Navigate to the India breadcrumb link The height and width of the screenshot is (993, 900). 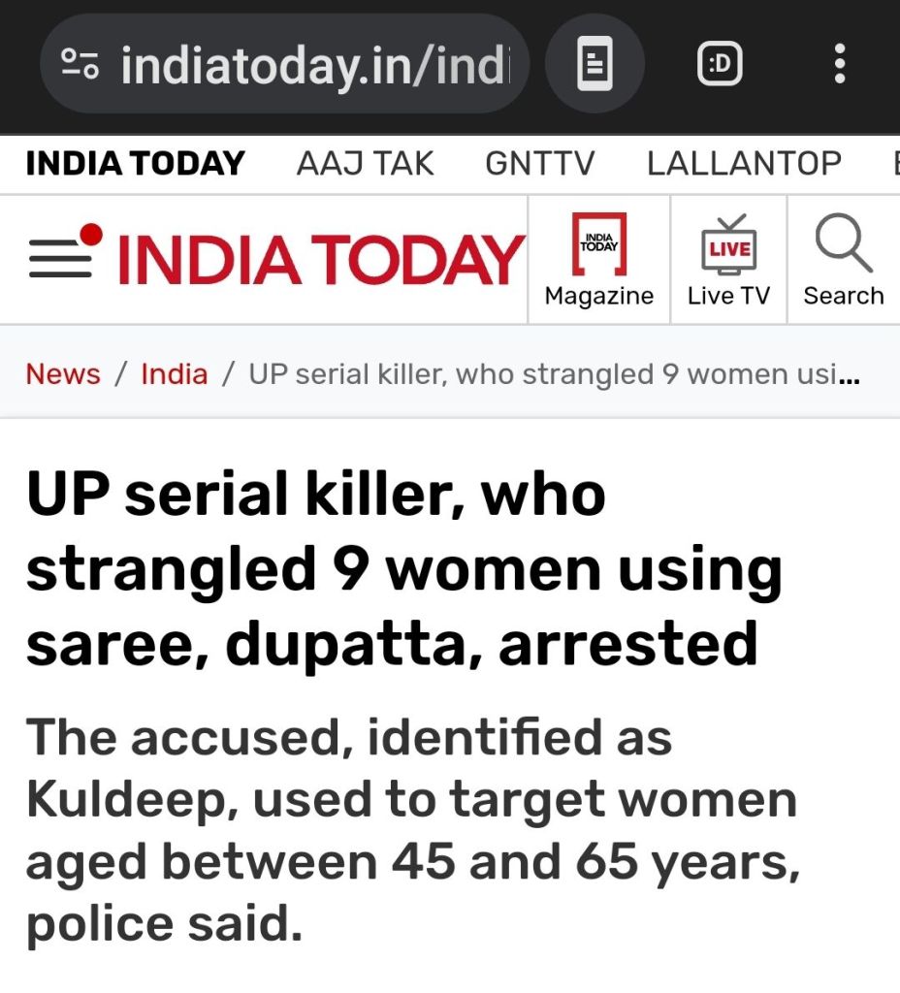tap(175, 374)
